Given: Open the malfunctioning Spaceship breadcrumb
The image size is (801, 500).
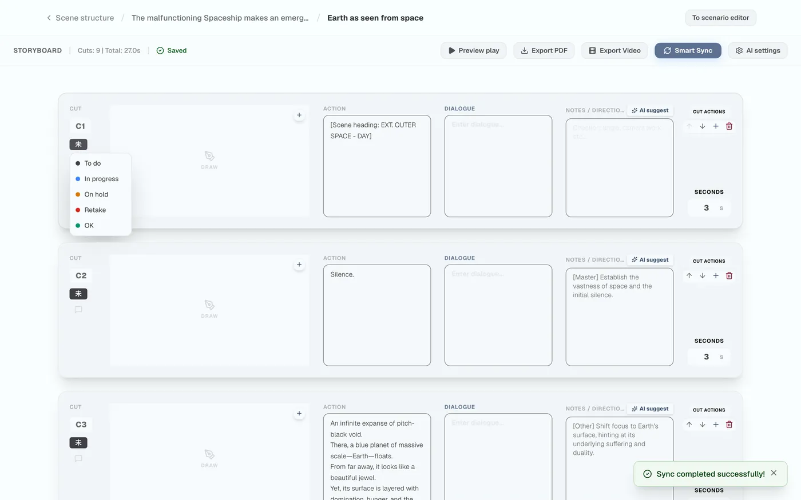Looking at the screenshot, I should coord(220,18).
